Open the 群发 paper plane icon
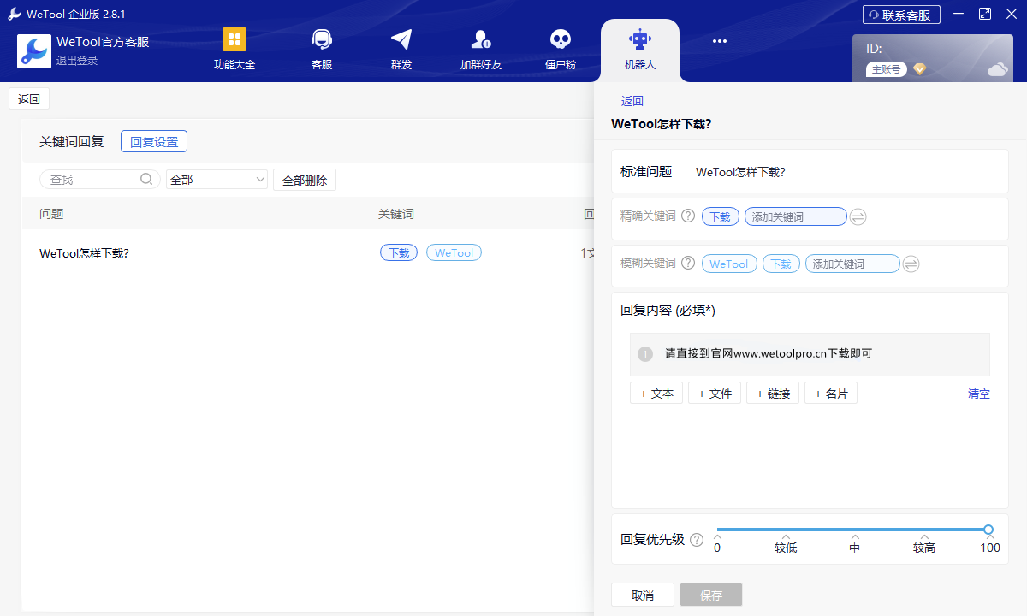The width and height of the screenshot is (1027, 616). click(x=401, y=39)
